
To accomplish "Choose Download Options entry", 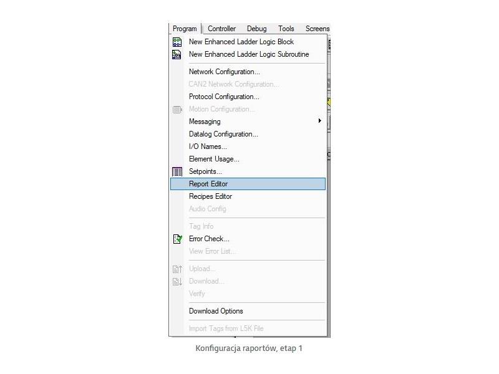I will click(x=248, y=311).
